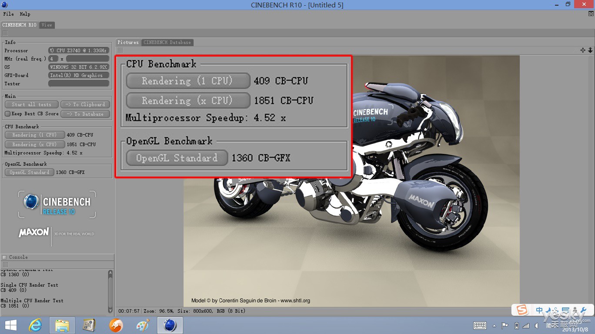Click the CINEBENCH taskbar icon
This screenshot has height=334, width=595.
[170, 325]
